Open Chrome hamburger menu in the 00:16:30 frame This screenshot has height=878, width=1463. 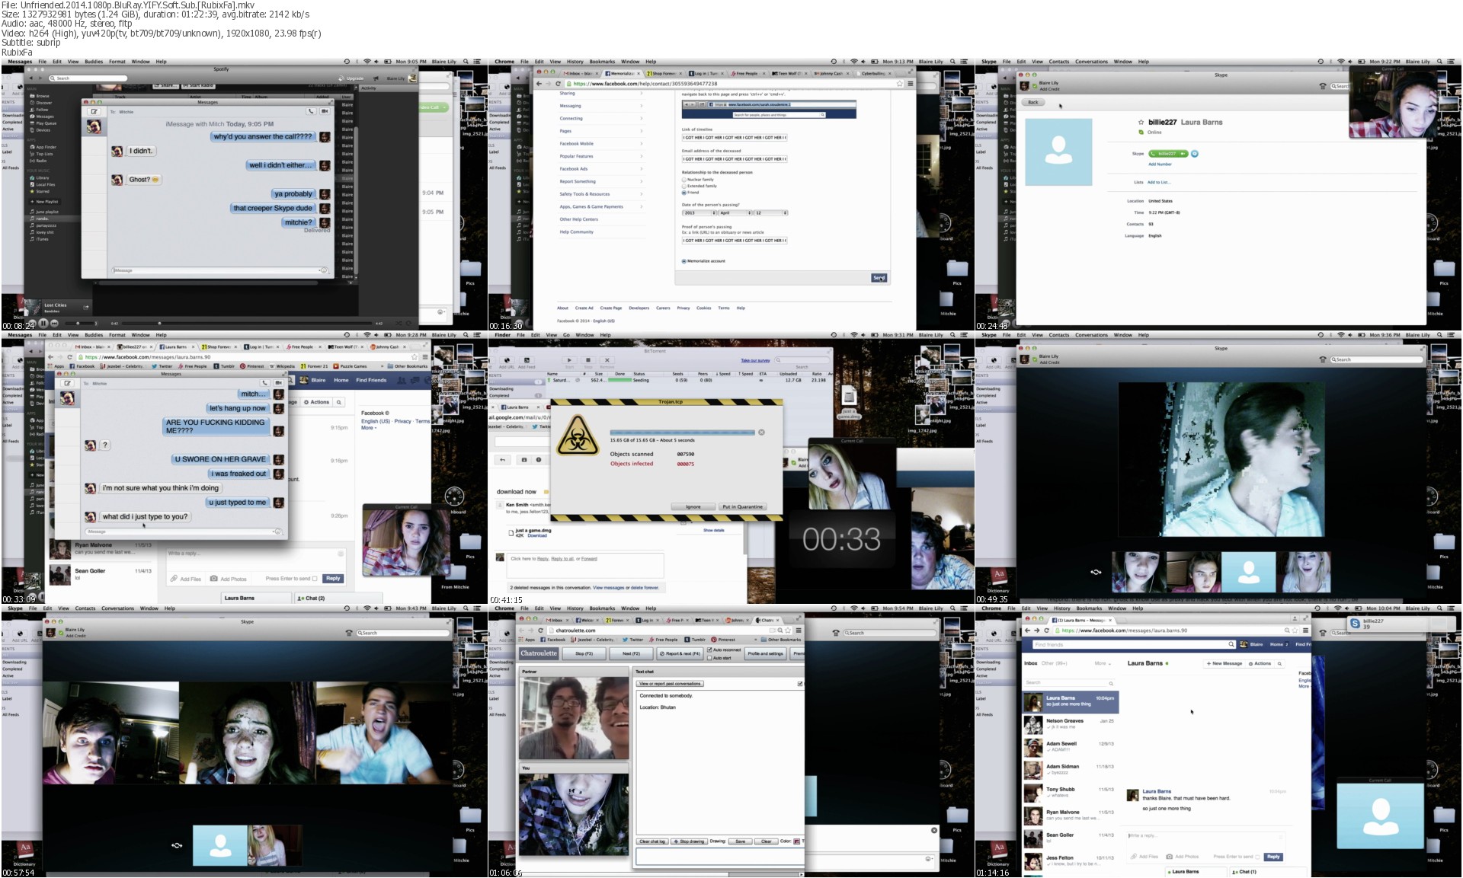pyautogui.click(x=909, y=84)
